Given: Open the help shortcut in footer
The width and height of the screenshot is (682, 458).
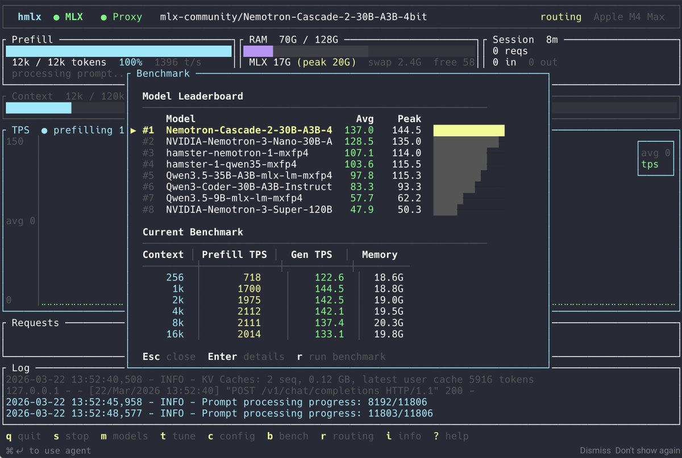Looking at the screenshot, I should click(451, 436).
